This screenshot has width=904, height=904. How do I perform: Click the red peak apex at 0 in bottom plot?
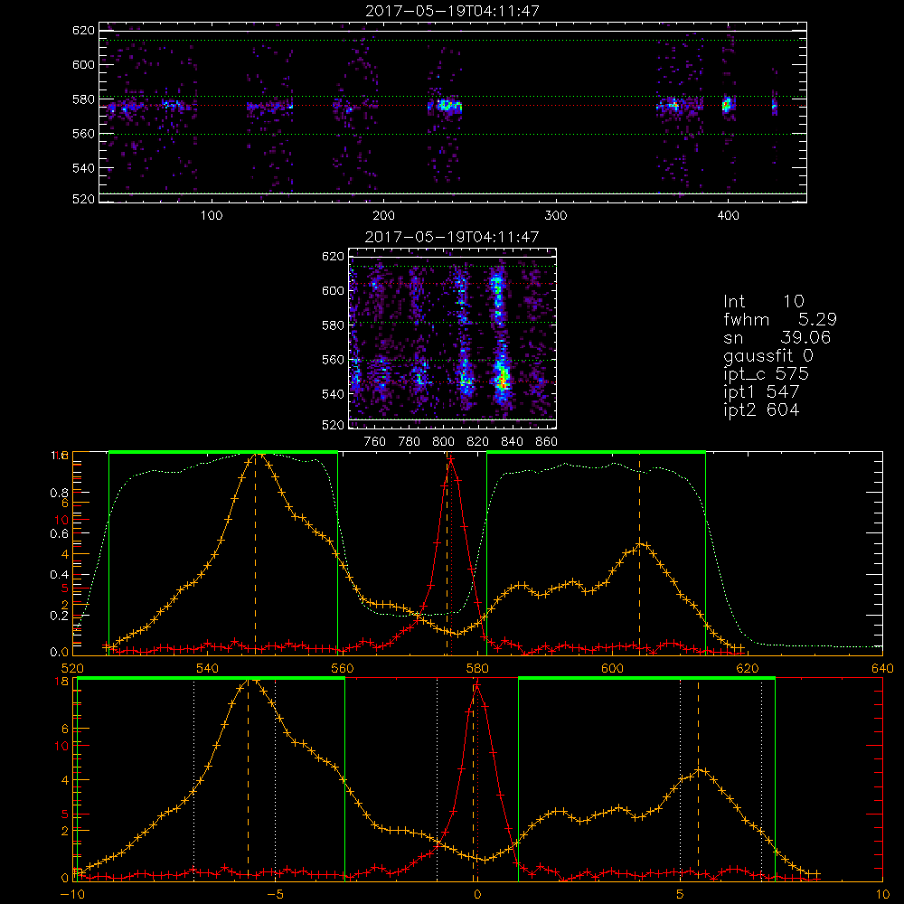476,685
